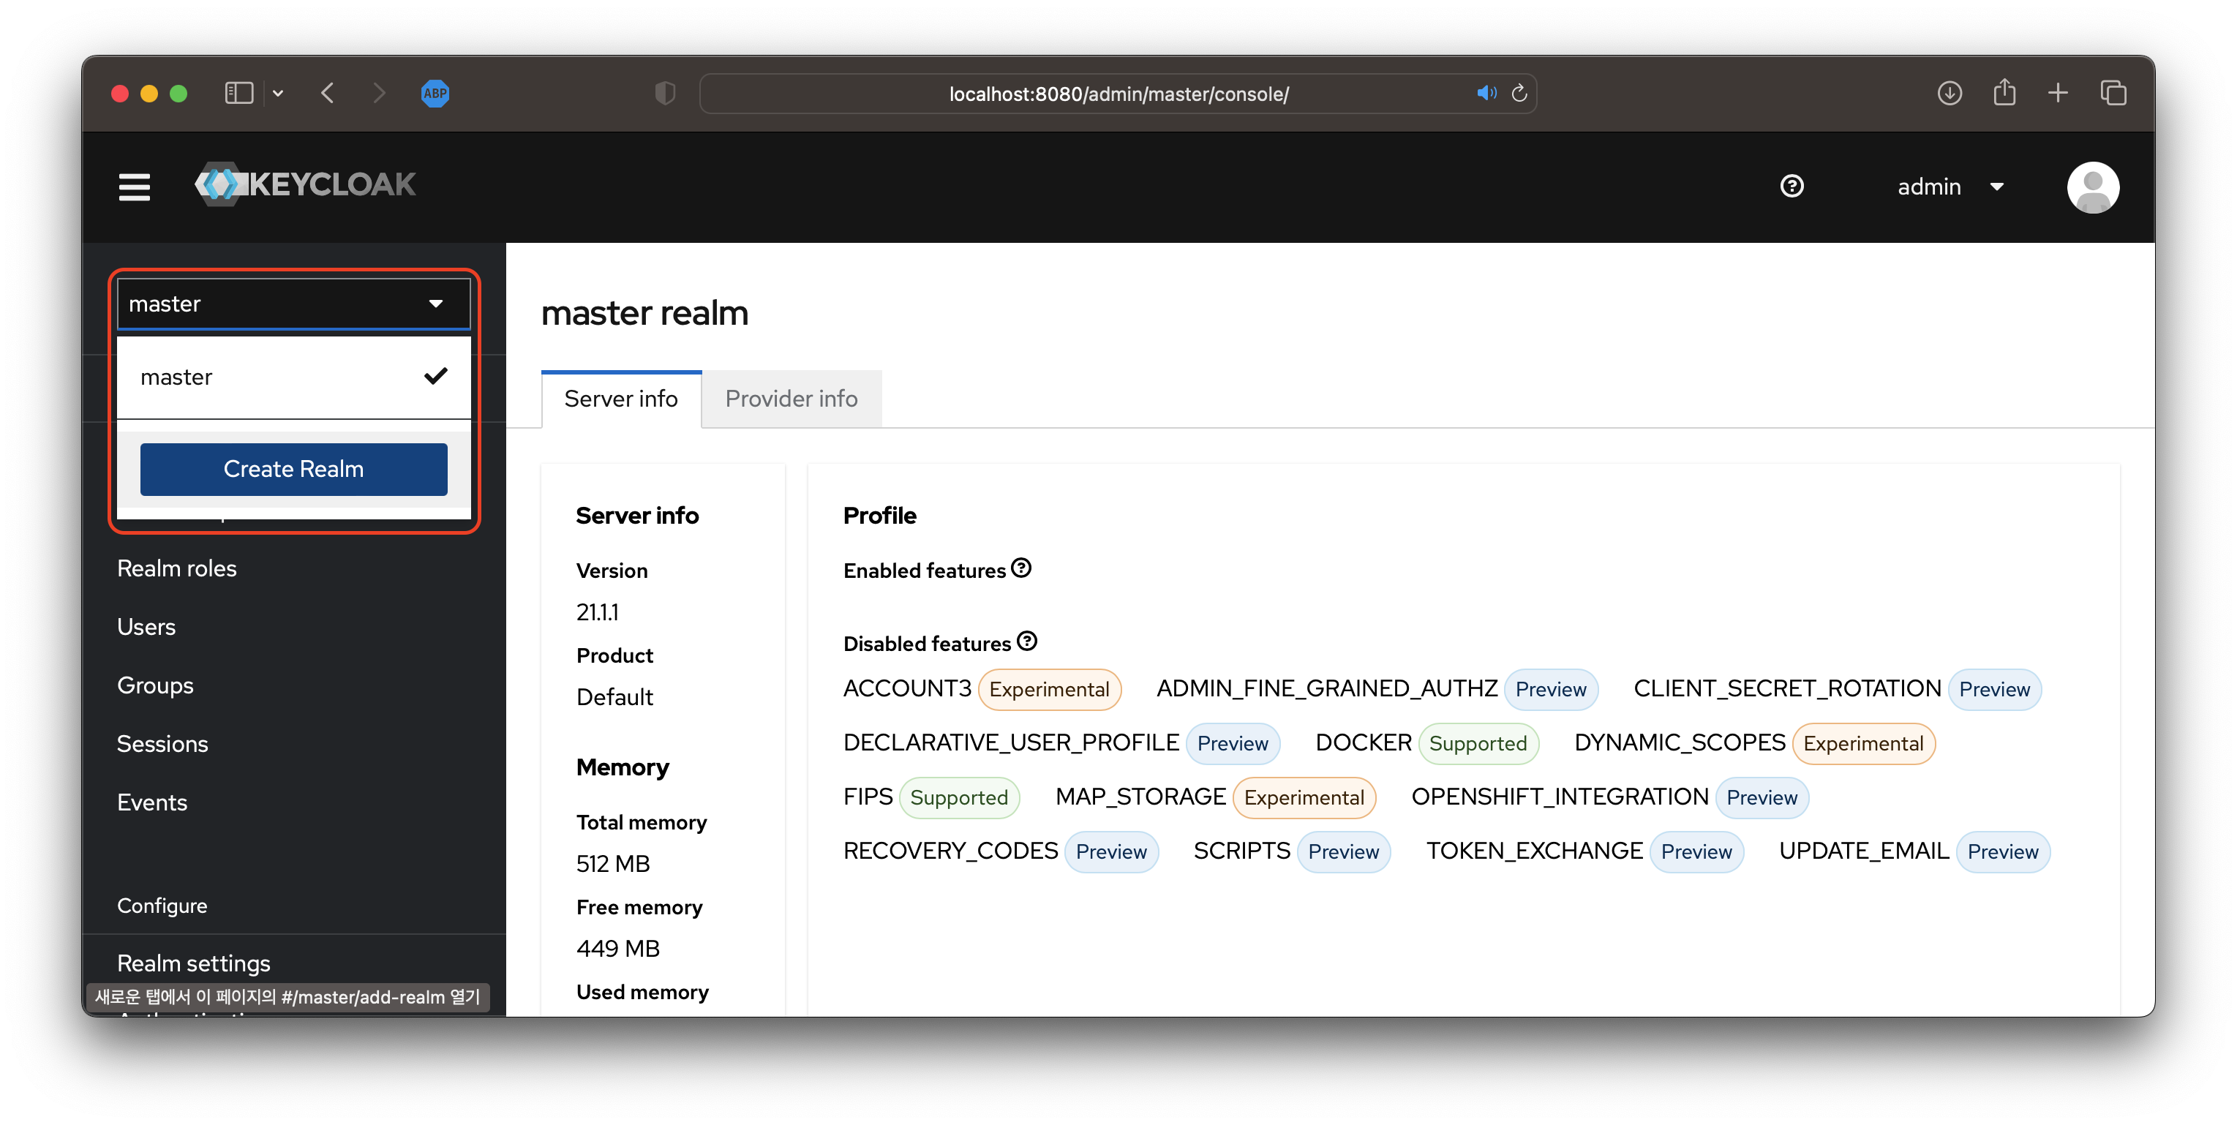Expand the sidebar options chevron in Safari
The width and height of the screenshot is (2237, 1125).
[278, 93]
